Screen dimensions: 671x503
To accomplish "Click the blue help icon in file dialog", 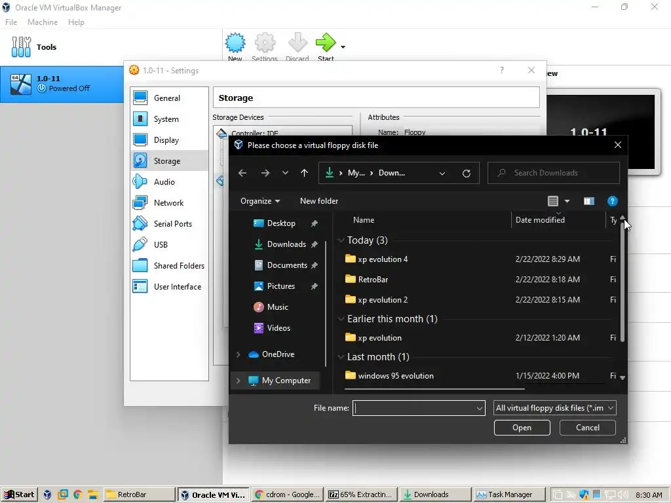I will pos(613,201).
